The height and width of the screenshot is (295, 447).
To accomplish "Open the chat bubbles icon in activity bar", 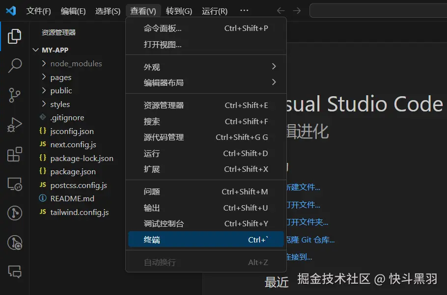I will coord(15,271).
